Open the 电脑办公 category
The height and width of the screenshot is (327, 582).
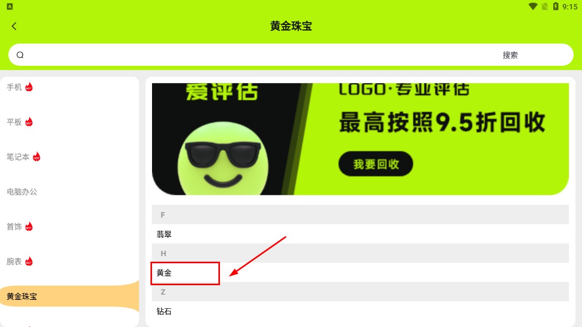[x=22, y=192]
